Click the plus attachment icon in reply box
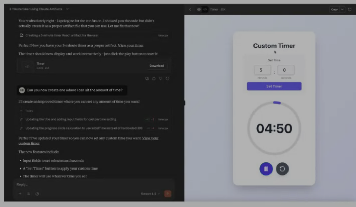Image resolution: width=356 pixels, height=207 pixels. point(20,194)
